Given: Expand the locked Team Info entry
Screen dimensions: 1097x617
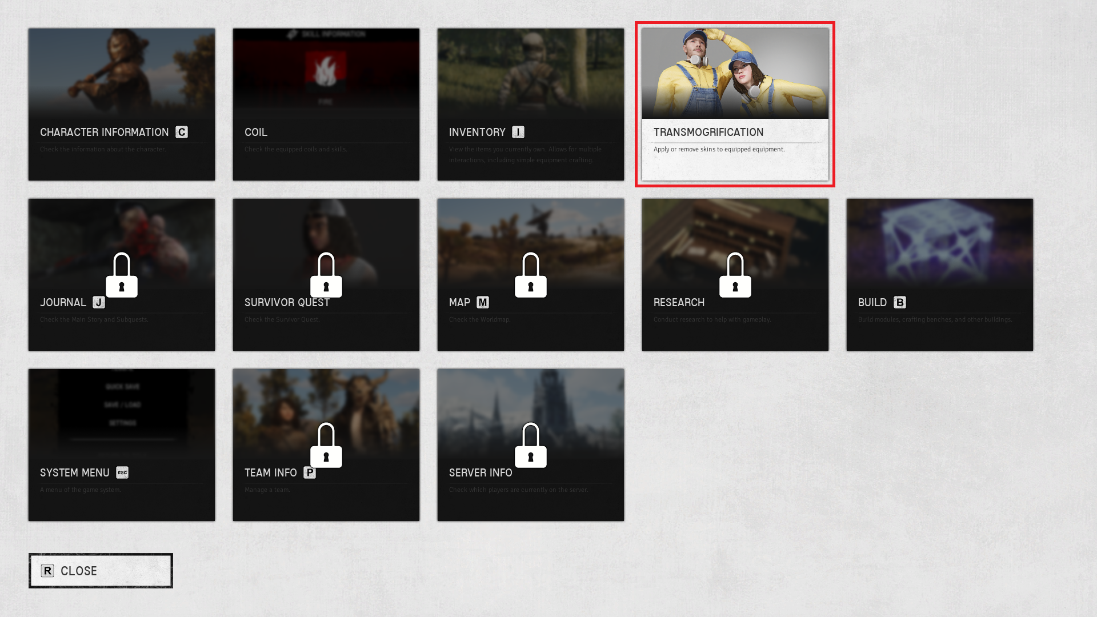Looking at the screenshot, I should [x=326, y=444].
